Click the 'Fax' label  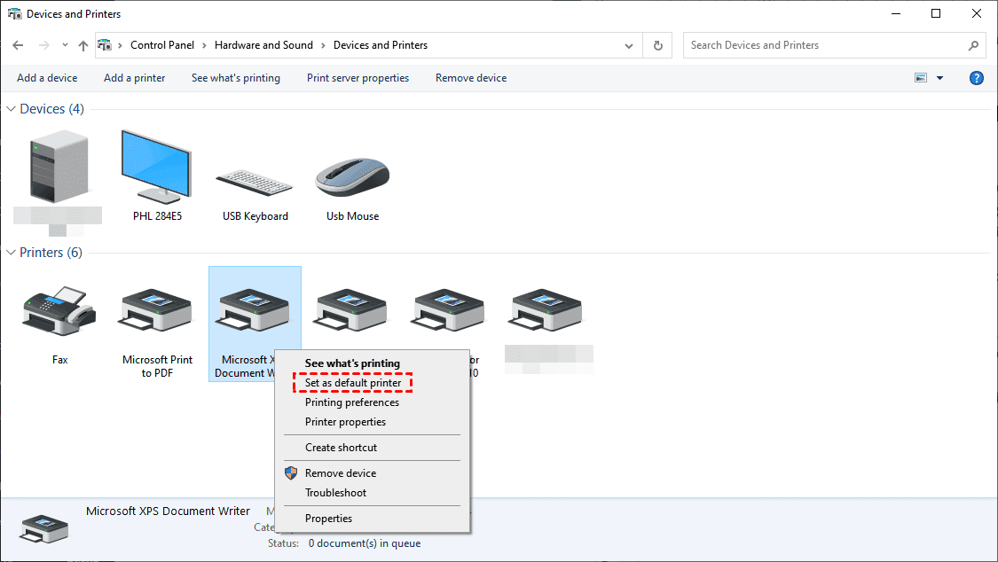tap(59, 360)
